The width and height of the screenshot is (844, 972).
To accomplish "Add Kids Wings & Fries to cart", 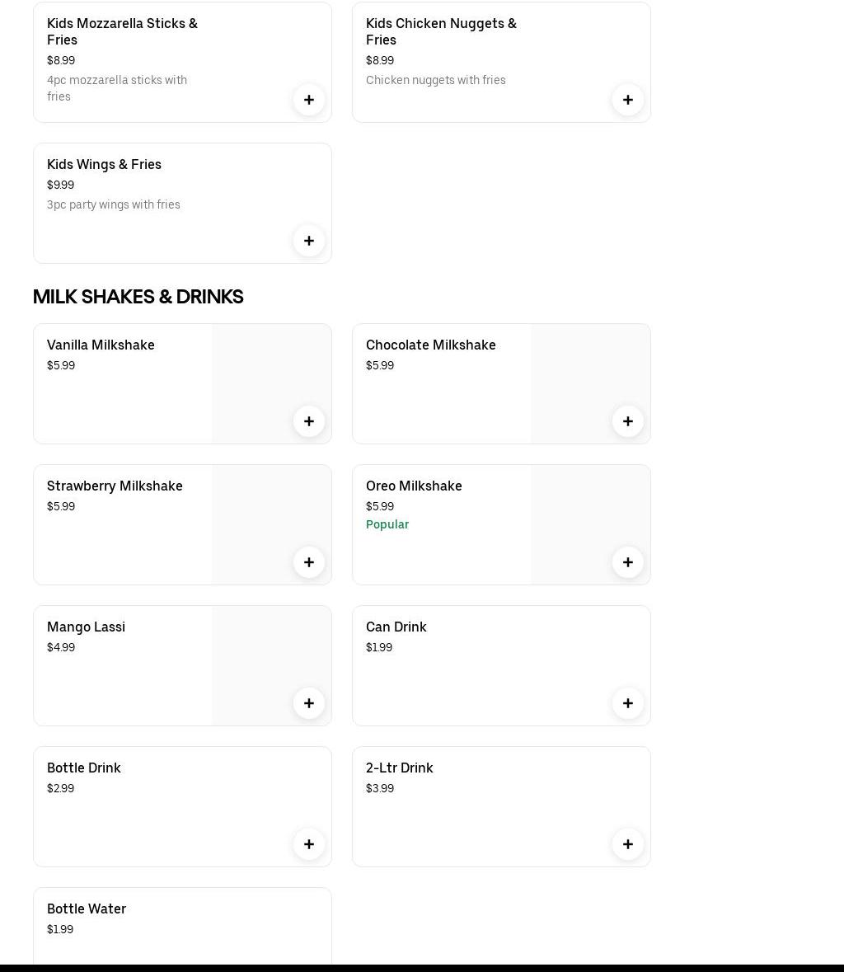I will [309, 241].
